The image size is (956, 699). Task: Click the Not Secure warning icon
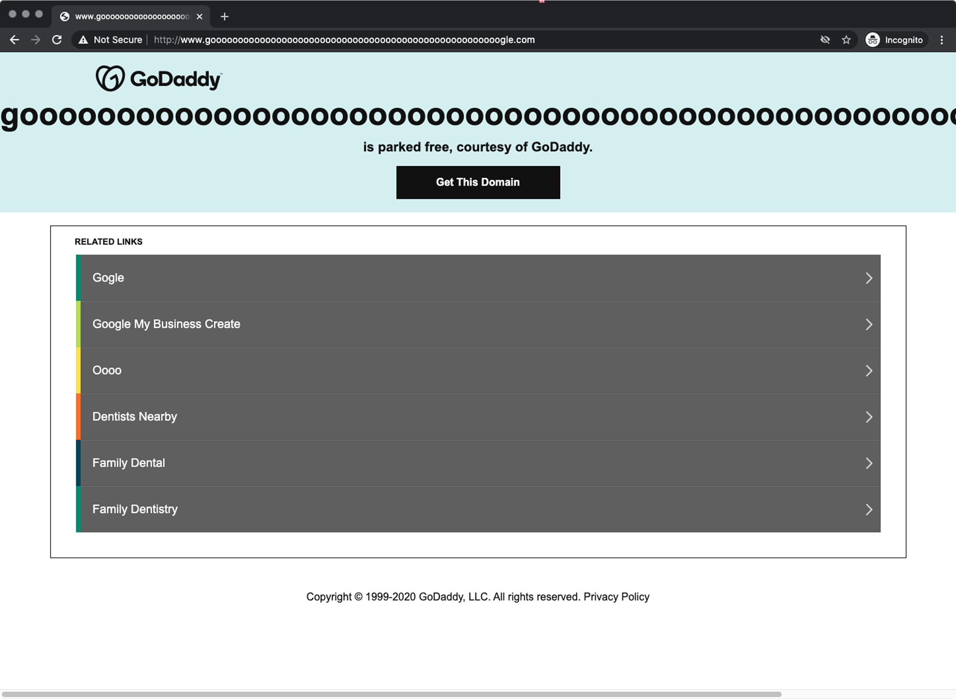pyautogui.click(x=83, y=40)
